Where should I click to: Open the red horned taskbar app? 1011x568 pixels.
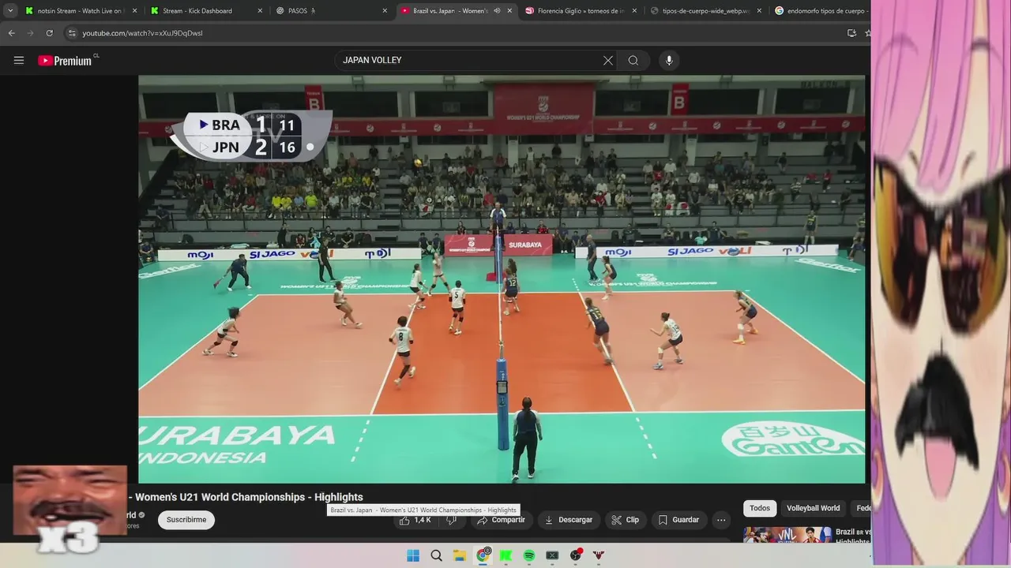(x=599, y=555)
